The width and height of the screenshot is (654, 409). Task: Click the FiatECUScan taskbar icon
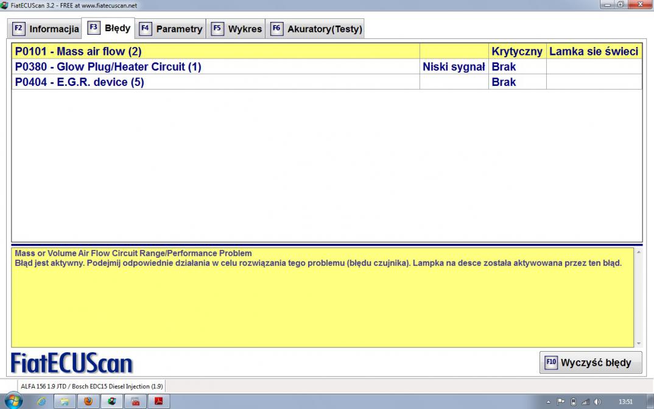point(112,402)
